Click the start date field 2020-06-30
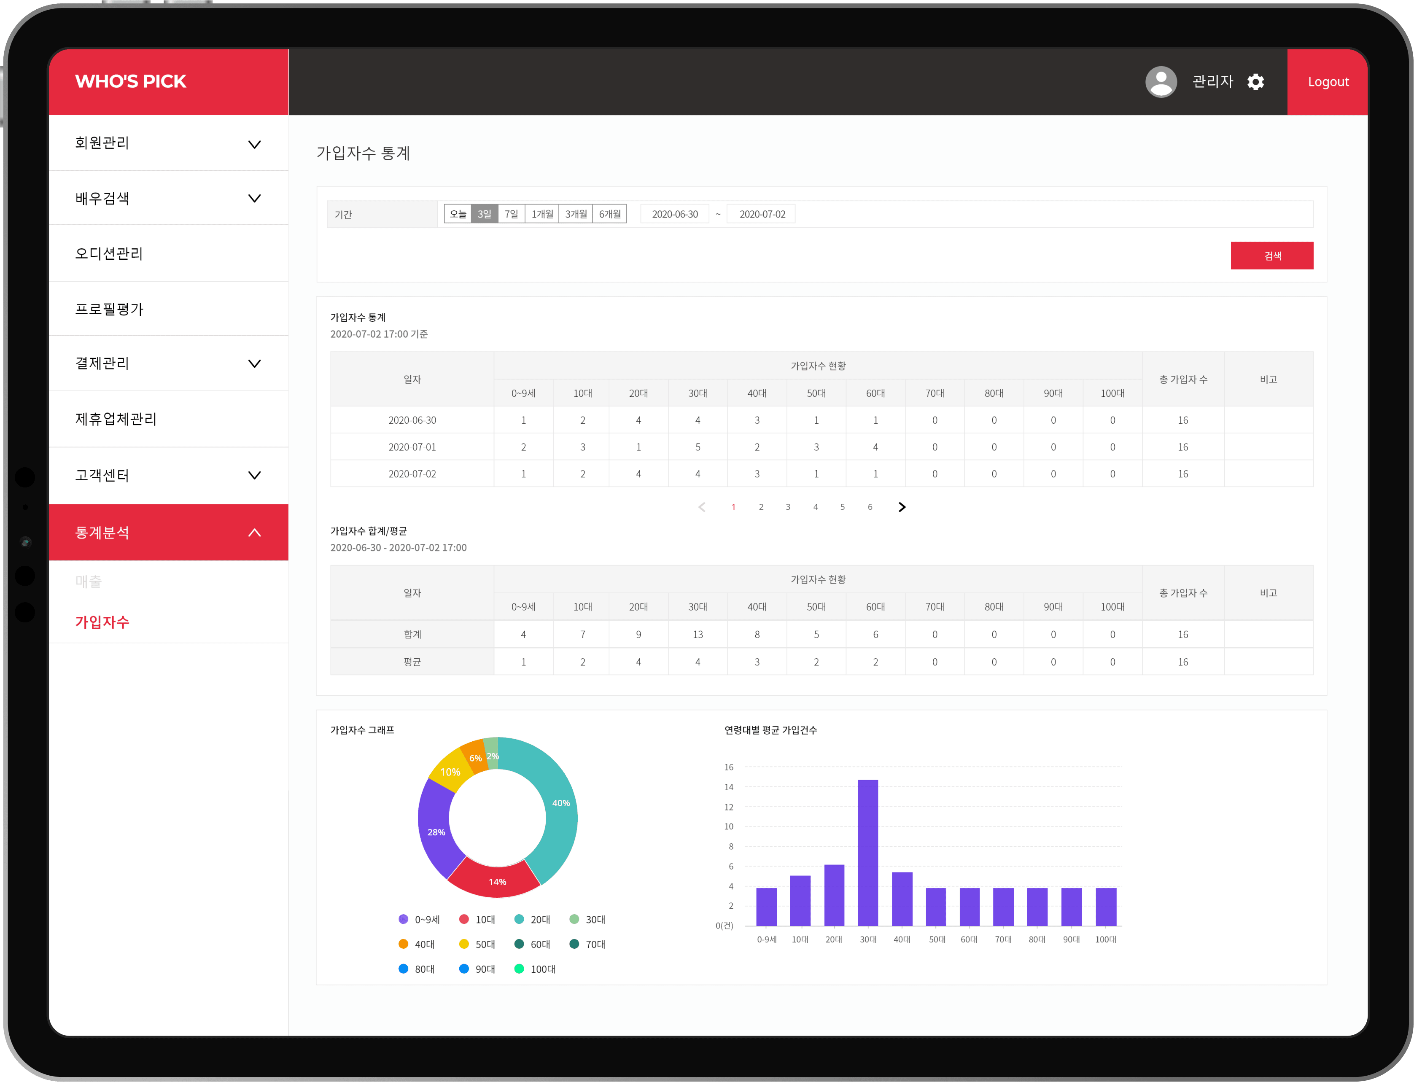Image resolution: width=1414 pixels, height=1082 pixels. pyautogui.click(x=674, y=214)
